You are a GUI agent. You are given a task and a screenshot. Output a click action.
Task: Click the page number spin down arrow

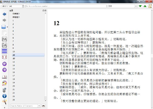tap(23, 7)
